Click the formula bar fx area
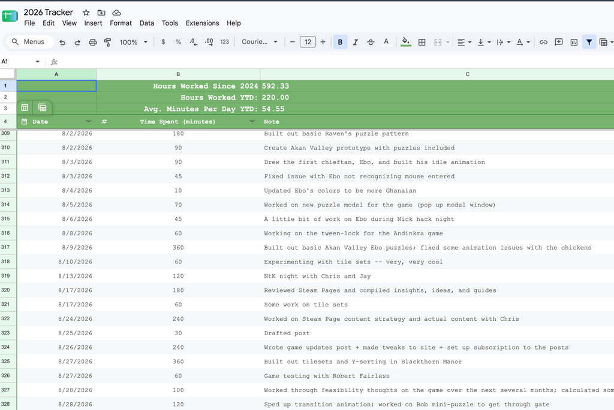The width and height of the screenshot is (614, 410). pos(54,62)
